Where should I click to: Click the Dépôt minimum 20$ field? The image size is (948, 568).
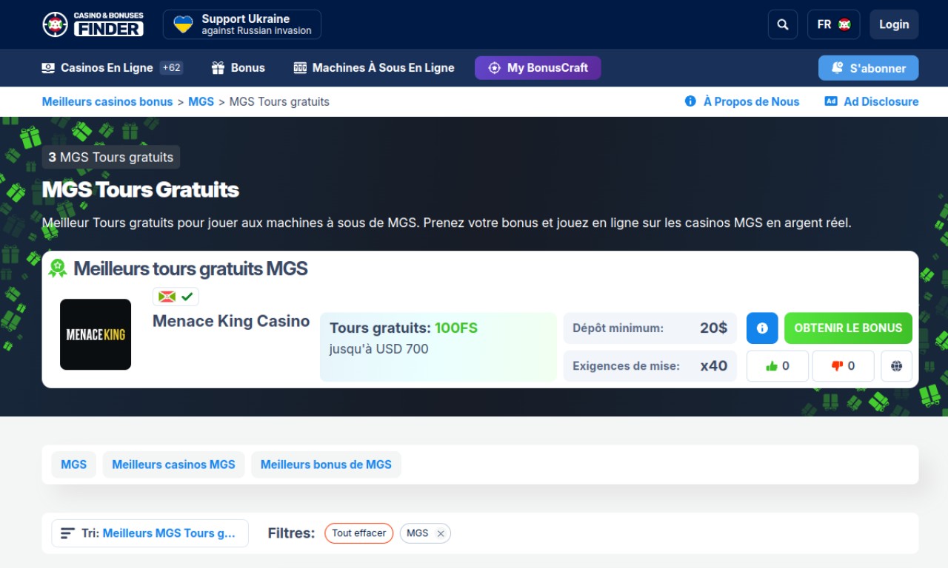point(650,328)
